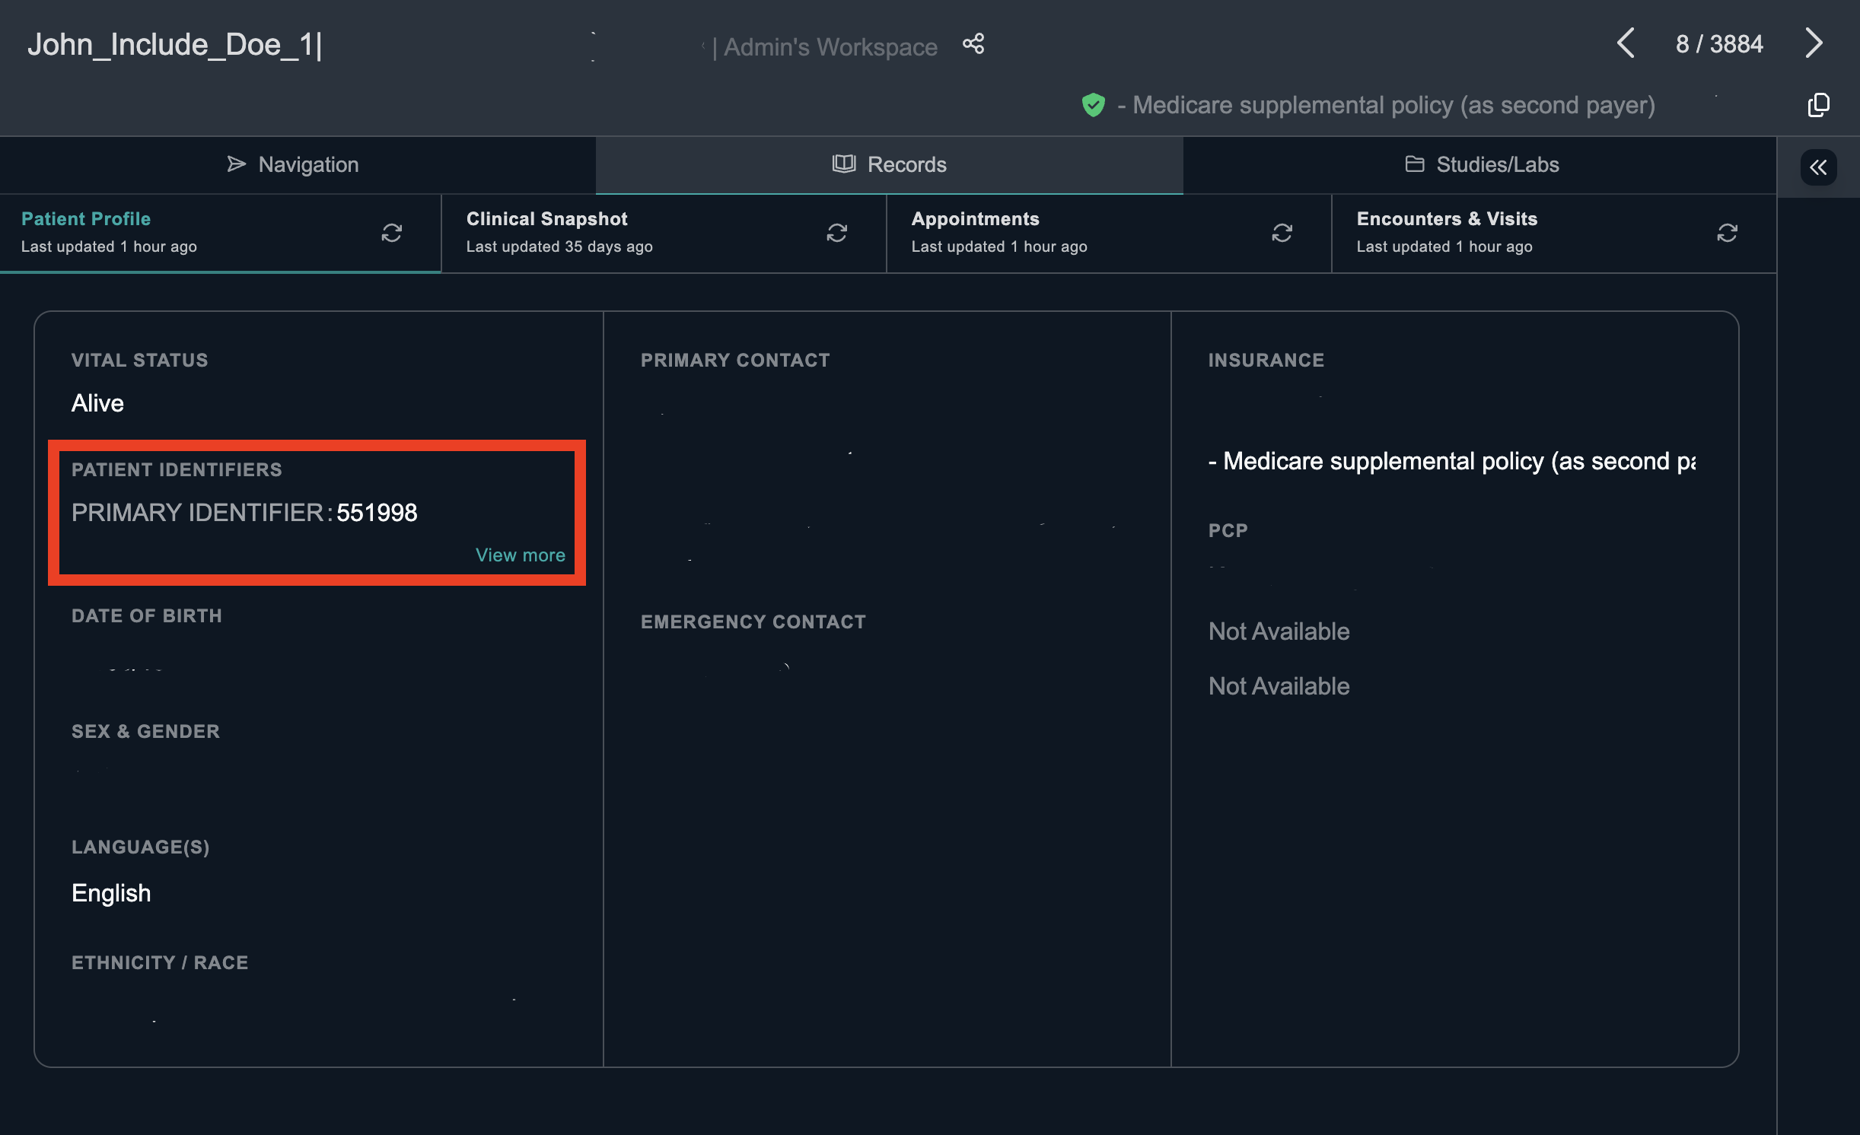Click the VITAL STATUS heading
This screenshot has width=1860, height=1135.
[x=139, y=361]
